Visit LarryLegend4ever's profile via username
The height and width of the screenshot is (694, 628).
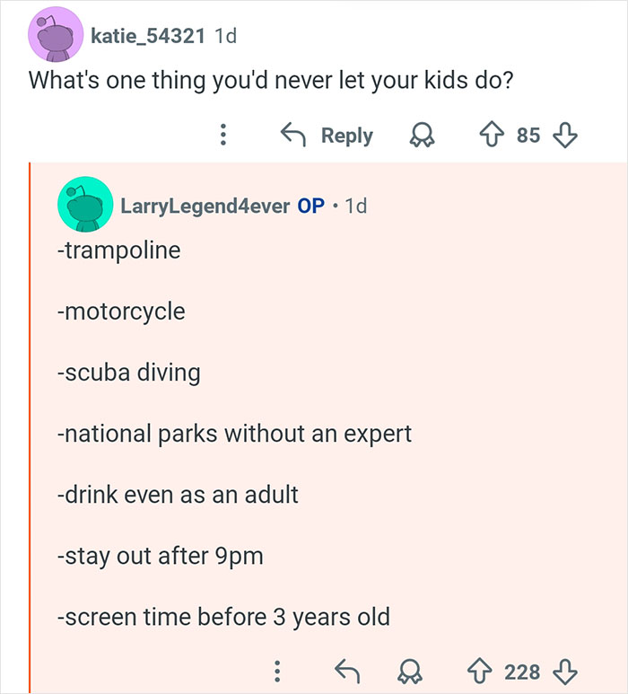tap(205, 206)
